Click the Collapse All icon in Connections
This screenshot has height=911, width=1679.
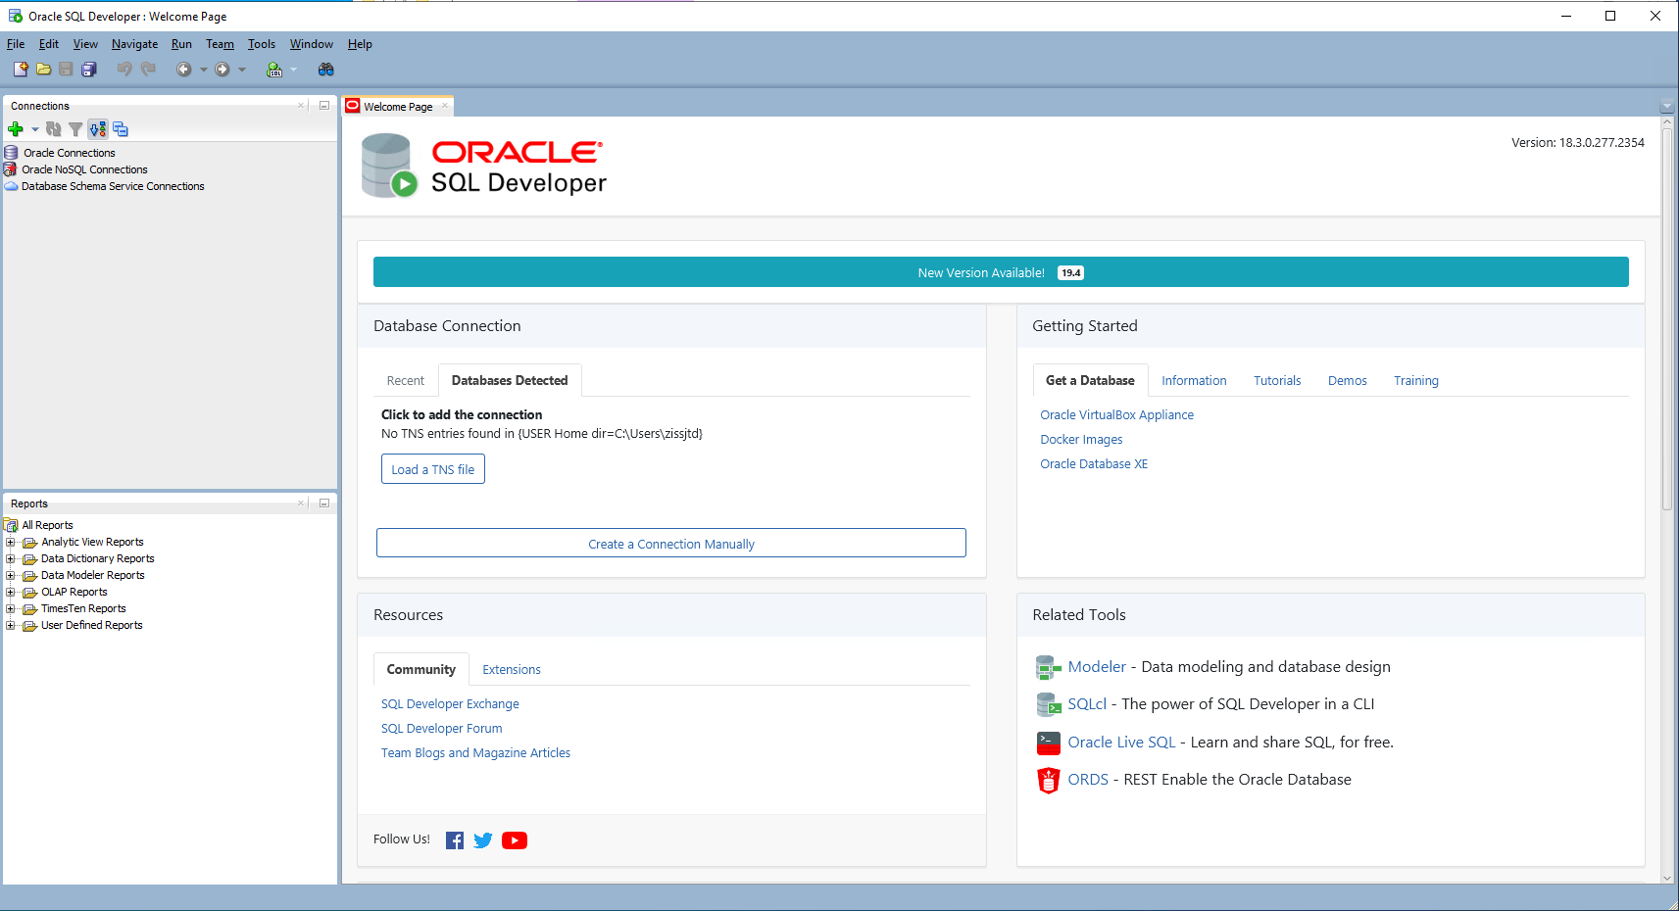pos(121,129)
